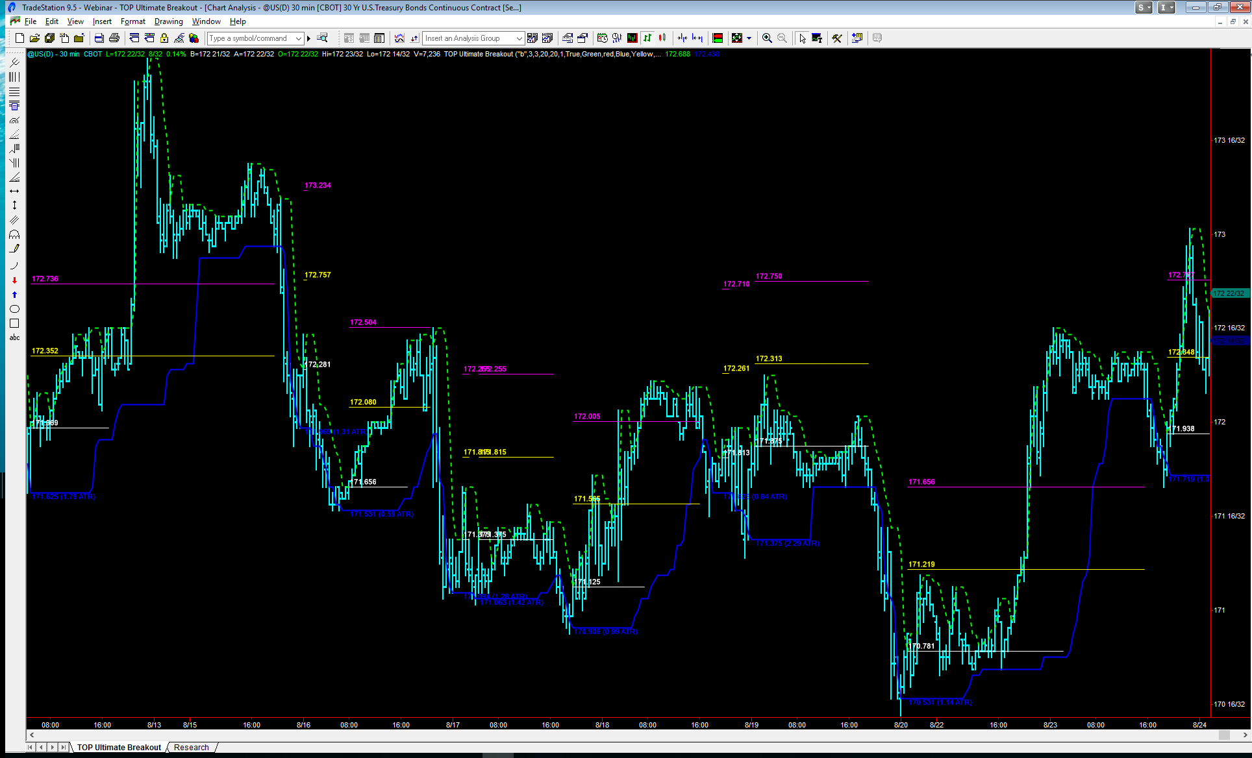Click the horizontal scrollbar right arrow
This screenshot has height=758, width=1252.
coord(1245,735)
